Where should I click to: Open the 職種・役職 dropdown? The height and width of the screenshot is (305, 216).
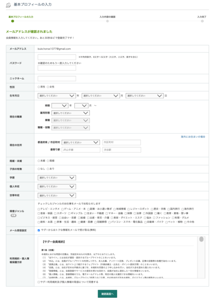point(70,128)
